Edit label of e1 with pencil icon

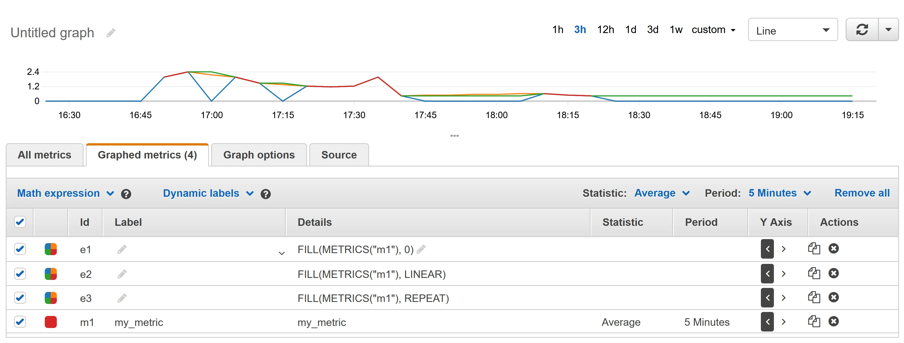pos(122,249)
